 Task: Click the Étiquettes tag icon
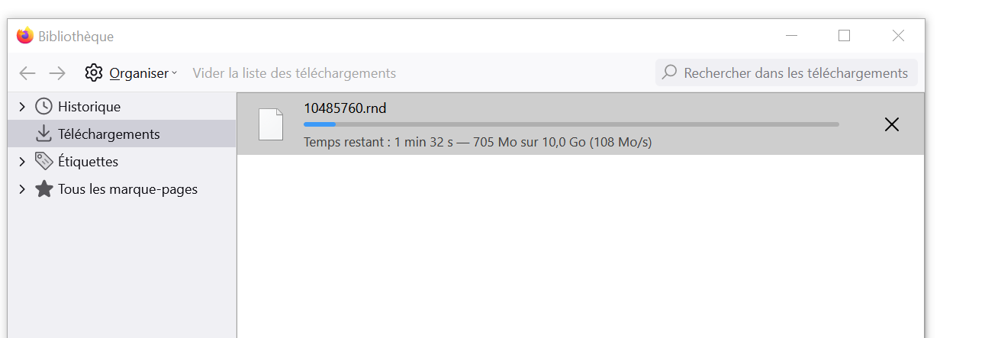coord(44,162)
